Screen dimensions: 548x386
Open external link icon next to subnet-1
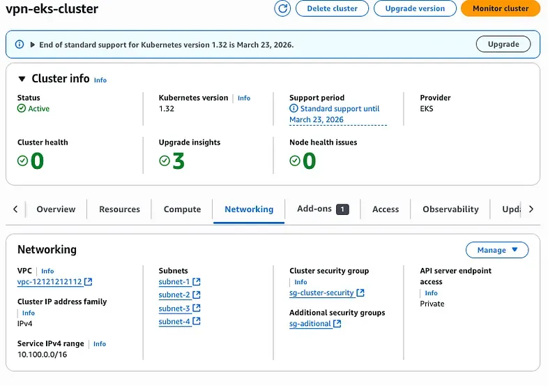pos(197,282)
